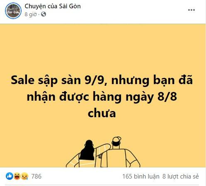Click the Haha laughing reaction icon
The image size is (206, 186).
pos(17,176)
